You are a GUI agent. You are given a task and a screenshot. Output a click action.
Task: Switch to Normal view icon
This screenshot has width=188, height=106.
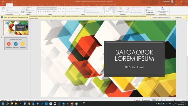click(154, 100)
